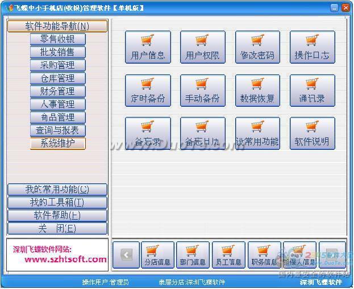The width and height of the screenshot is (354, 289).
Task: Click the 修改密码 change password icon
Action: (257, 47)
